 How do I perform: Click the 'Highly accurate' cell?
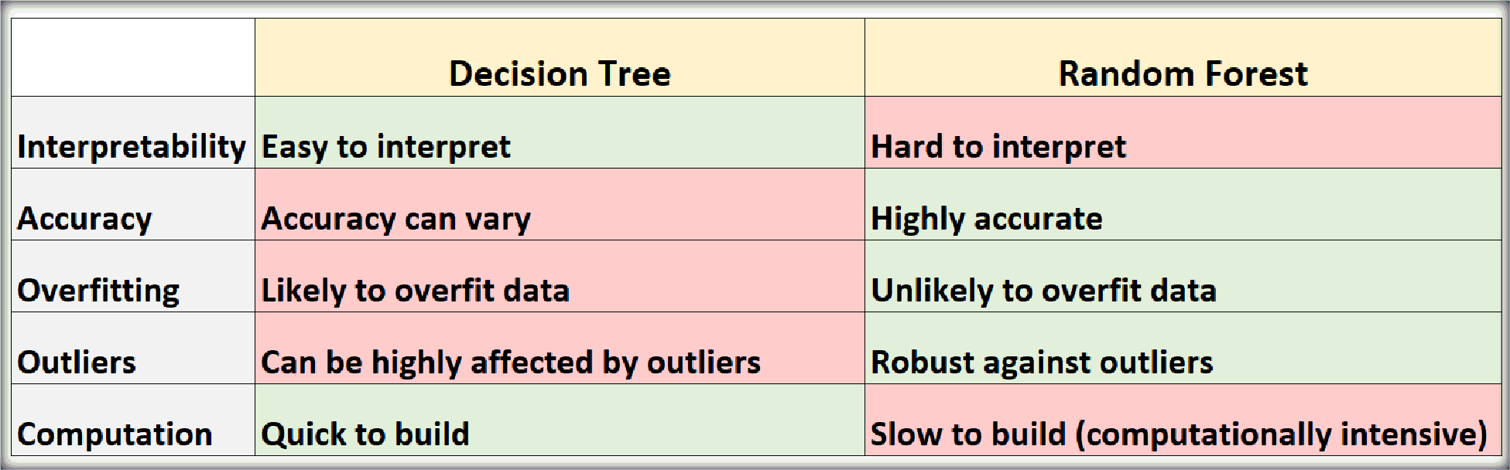[x=1183, y=204]
